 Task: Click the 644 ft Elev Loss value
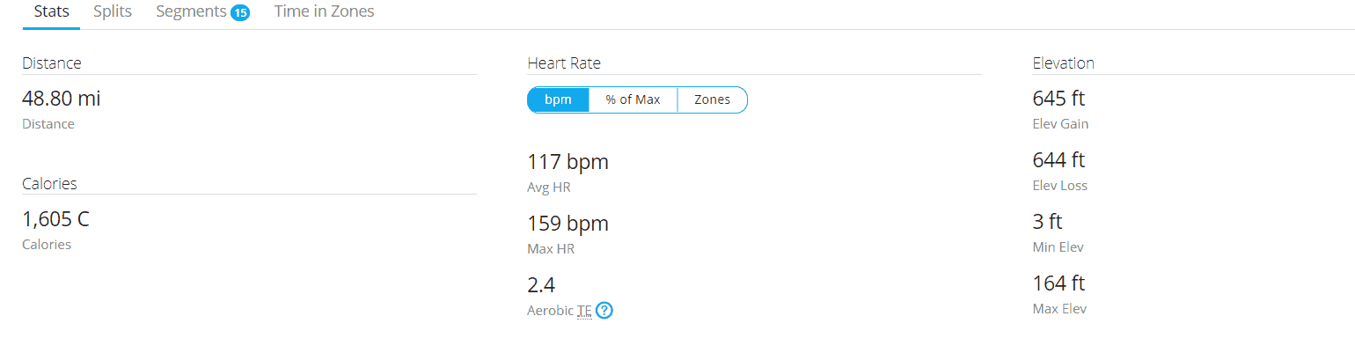tap(1058, 160)
